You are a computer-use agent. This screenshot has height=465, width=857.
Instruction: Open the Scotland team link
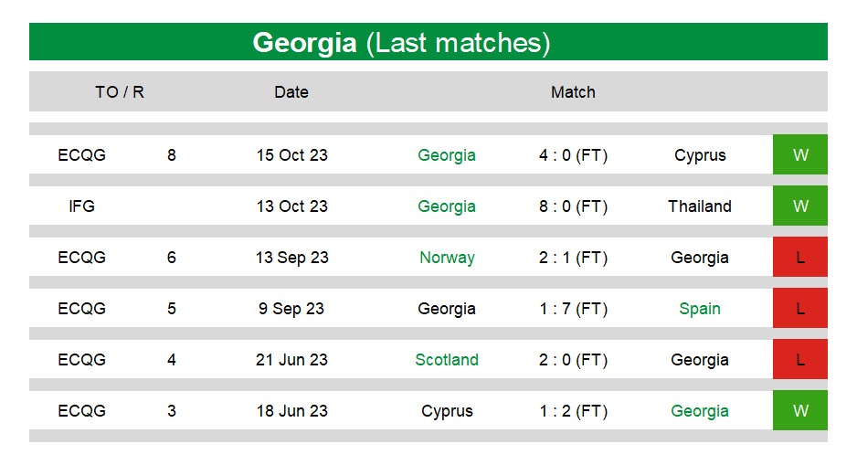point(447,360)
